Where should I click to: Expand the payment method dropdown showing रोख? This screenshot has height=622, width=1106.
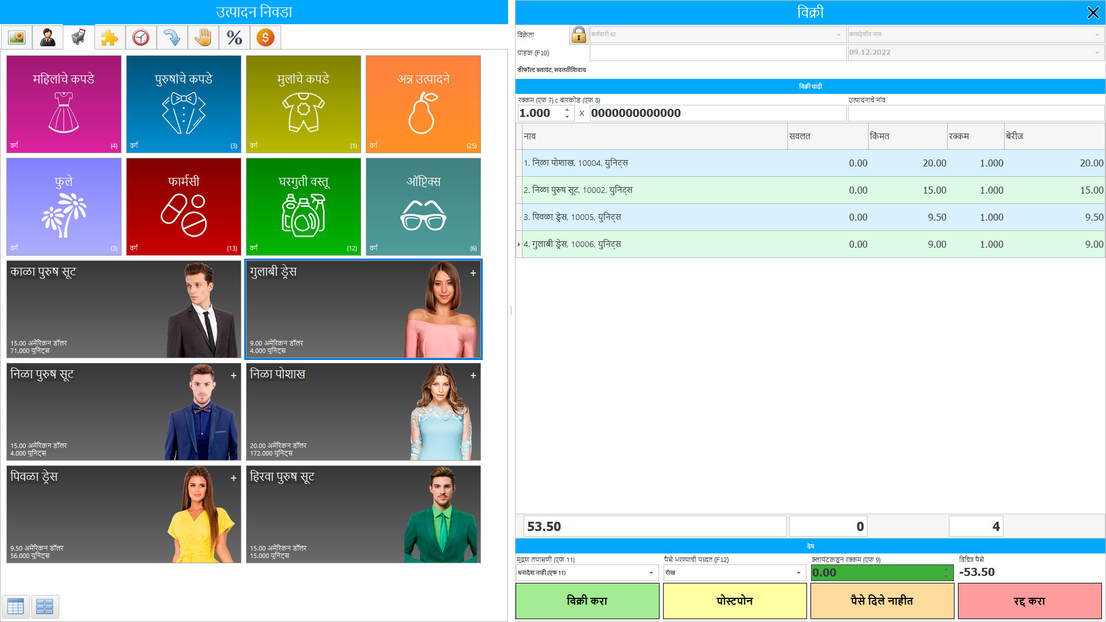[798, 572]
